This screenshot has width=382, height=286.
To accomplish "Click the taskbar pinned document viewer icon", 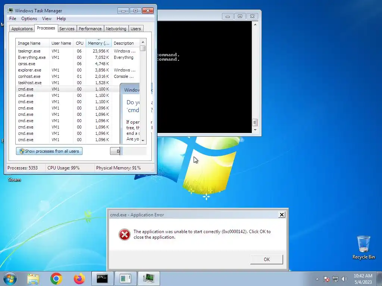I will pos(125,279).
